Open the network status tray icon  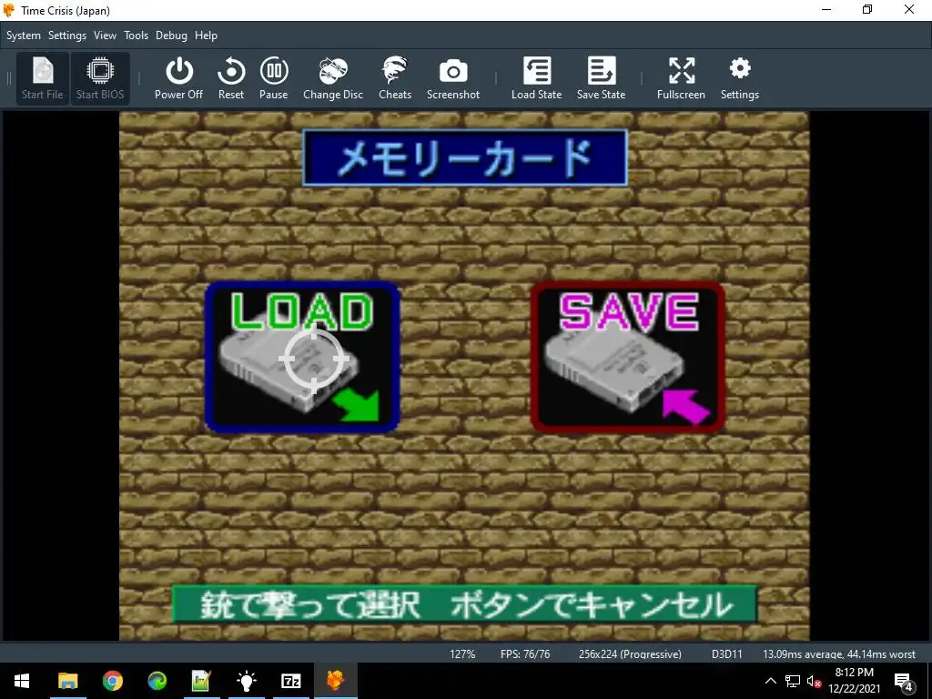pos(793,681)
